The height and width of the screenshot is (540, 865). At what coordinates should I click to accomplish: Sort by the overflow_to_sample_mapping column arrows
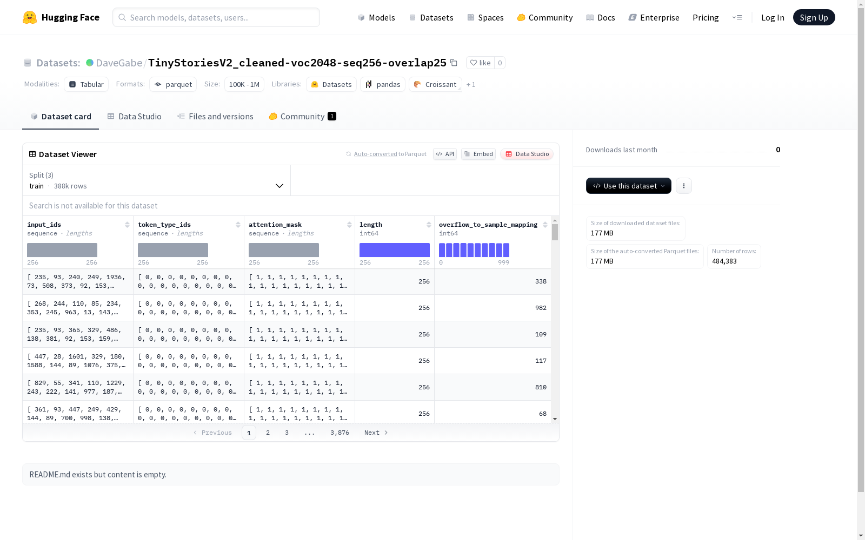click(545, 225)
